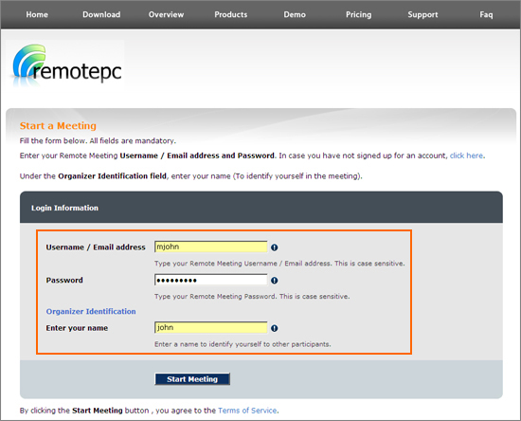Click hint 'Type your Remote Meeting Password'
The image size is (521, 421).
[x=252, y=296]
